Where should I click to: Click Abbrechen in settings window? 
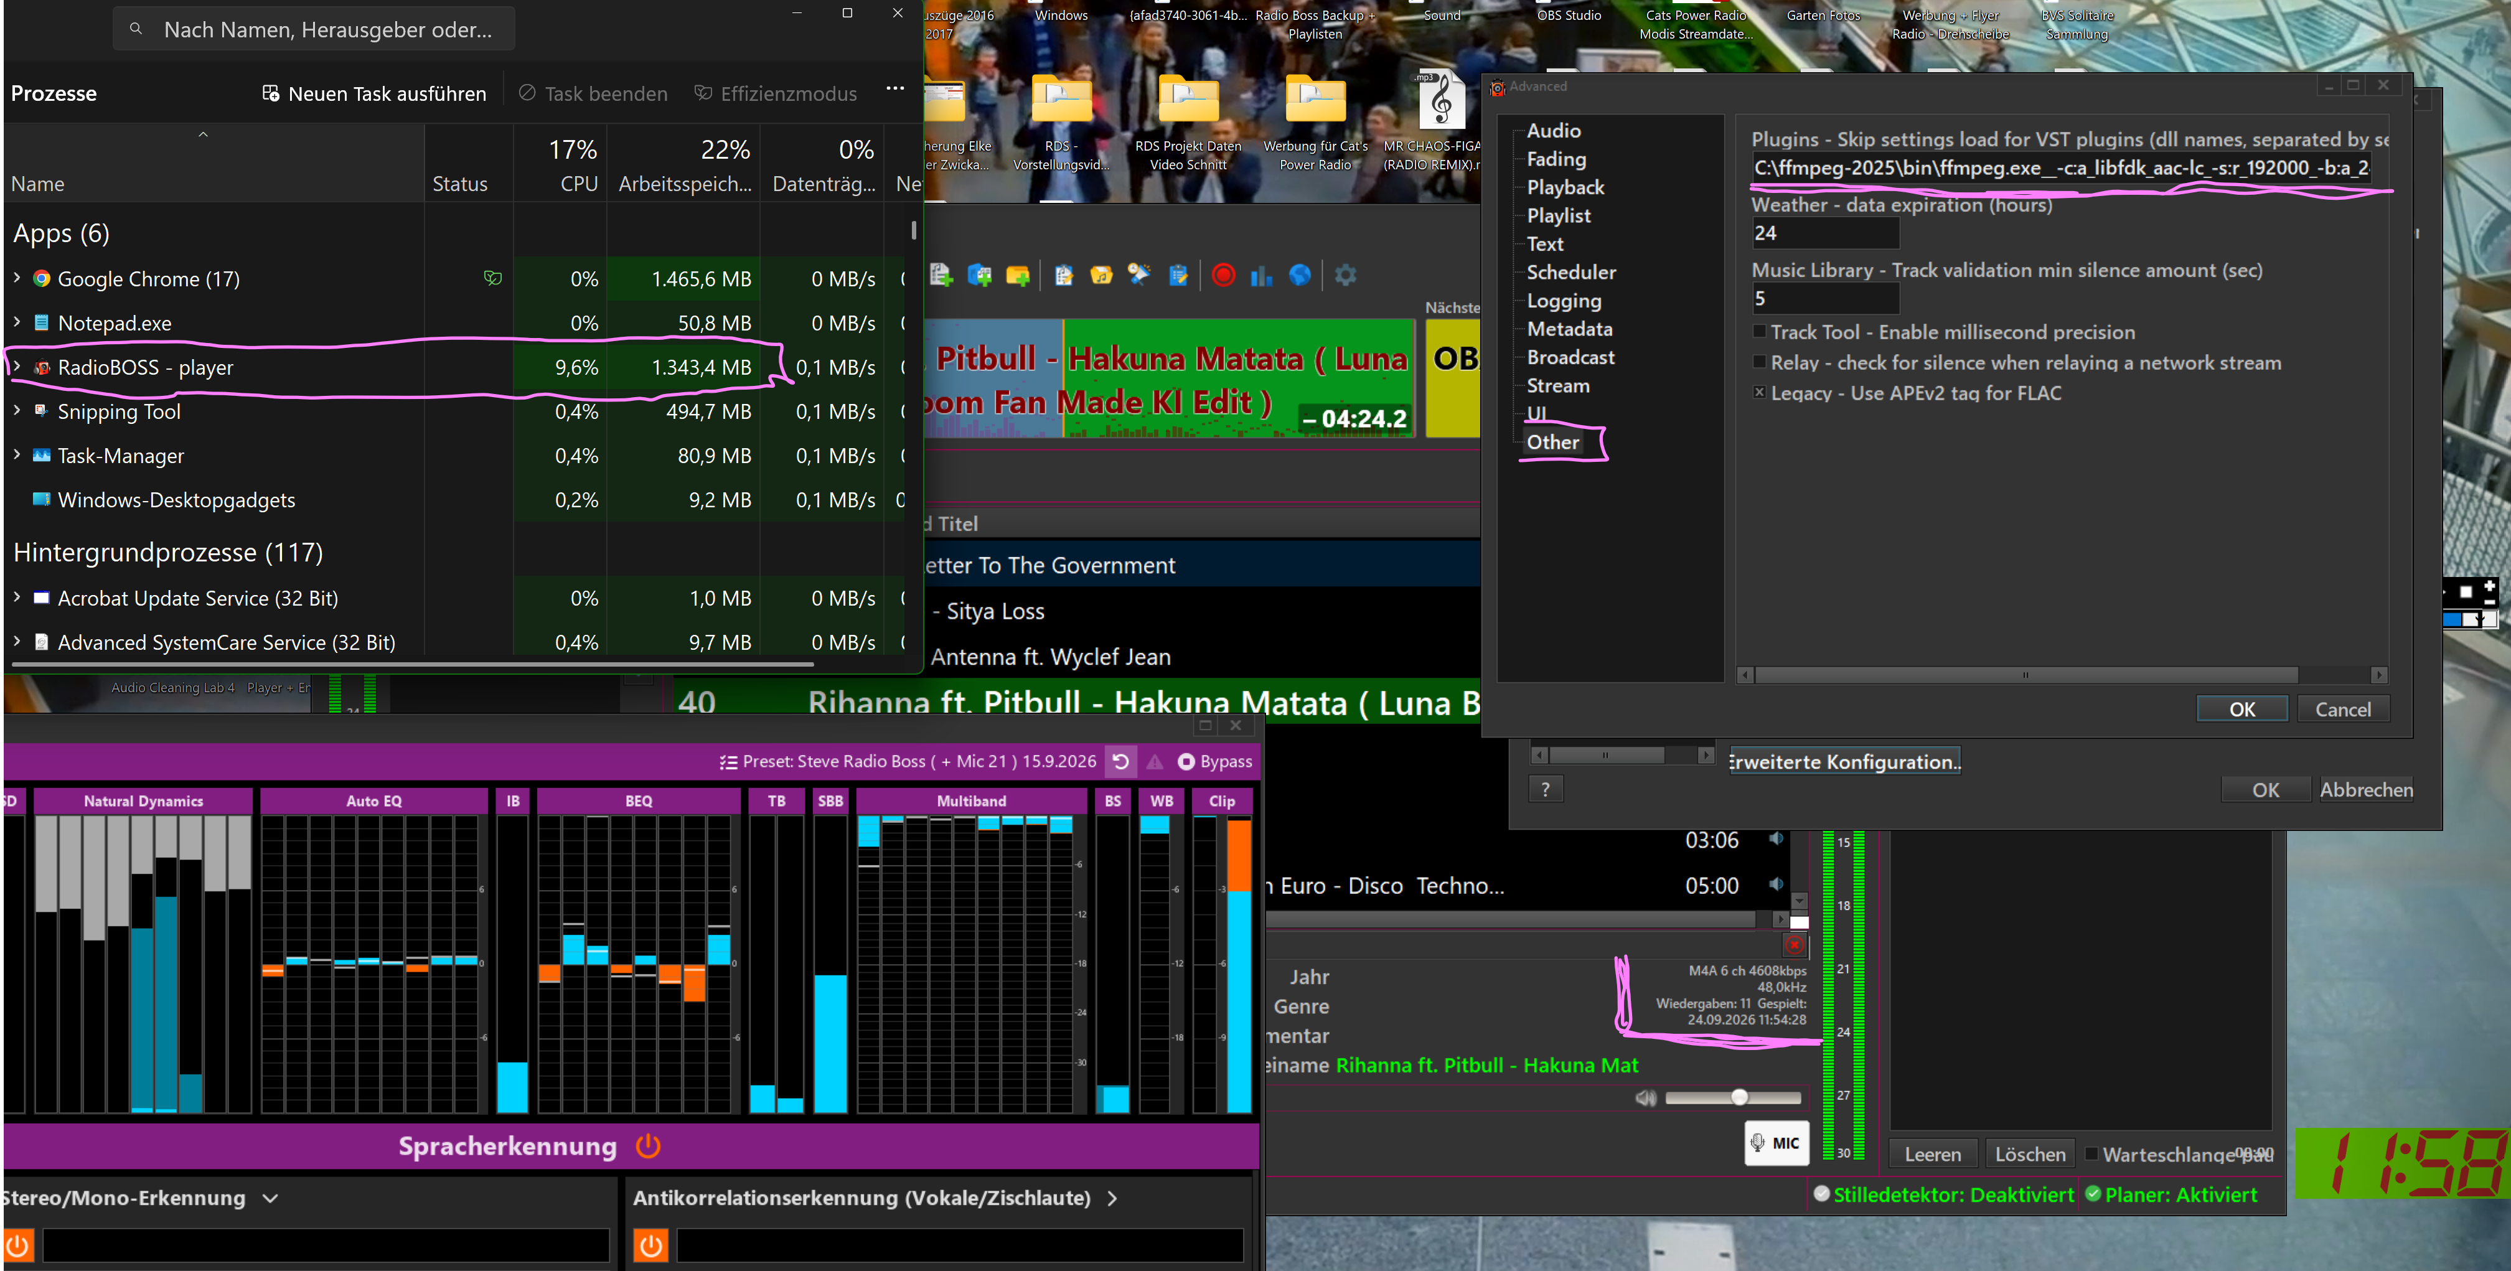point(2366,789)
